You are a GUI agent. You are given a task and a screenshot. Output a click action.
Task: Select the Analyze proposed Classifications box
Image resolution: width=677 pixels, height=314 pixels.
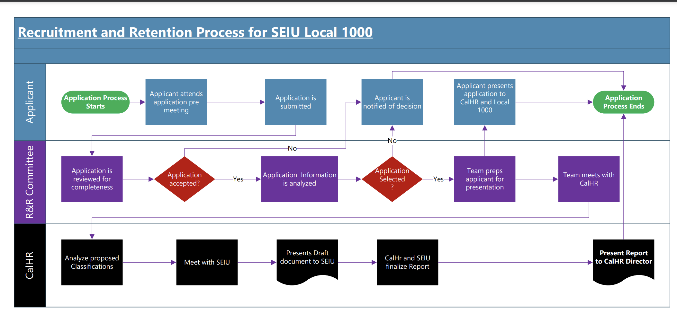[x=92, y=262]
